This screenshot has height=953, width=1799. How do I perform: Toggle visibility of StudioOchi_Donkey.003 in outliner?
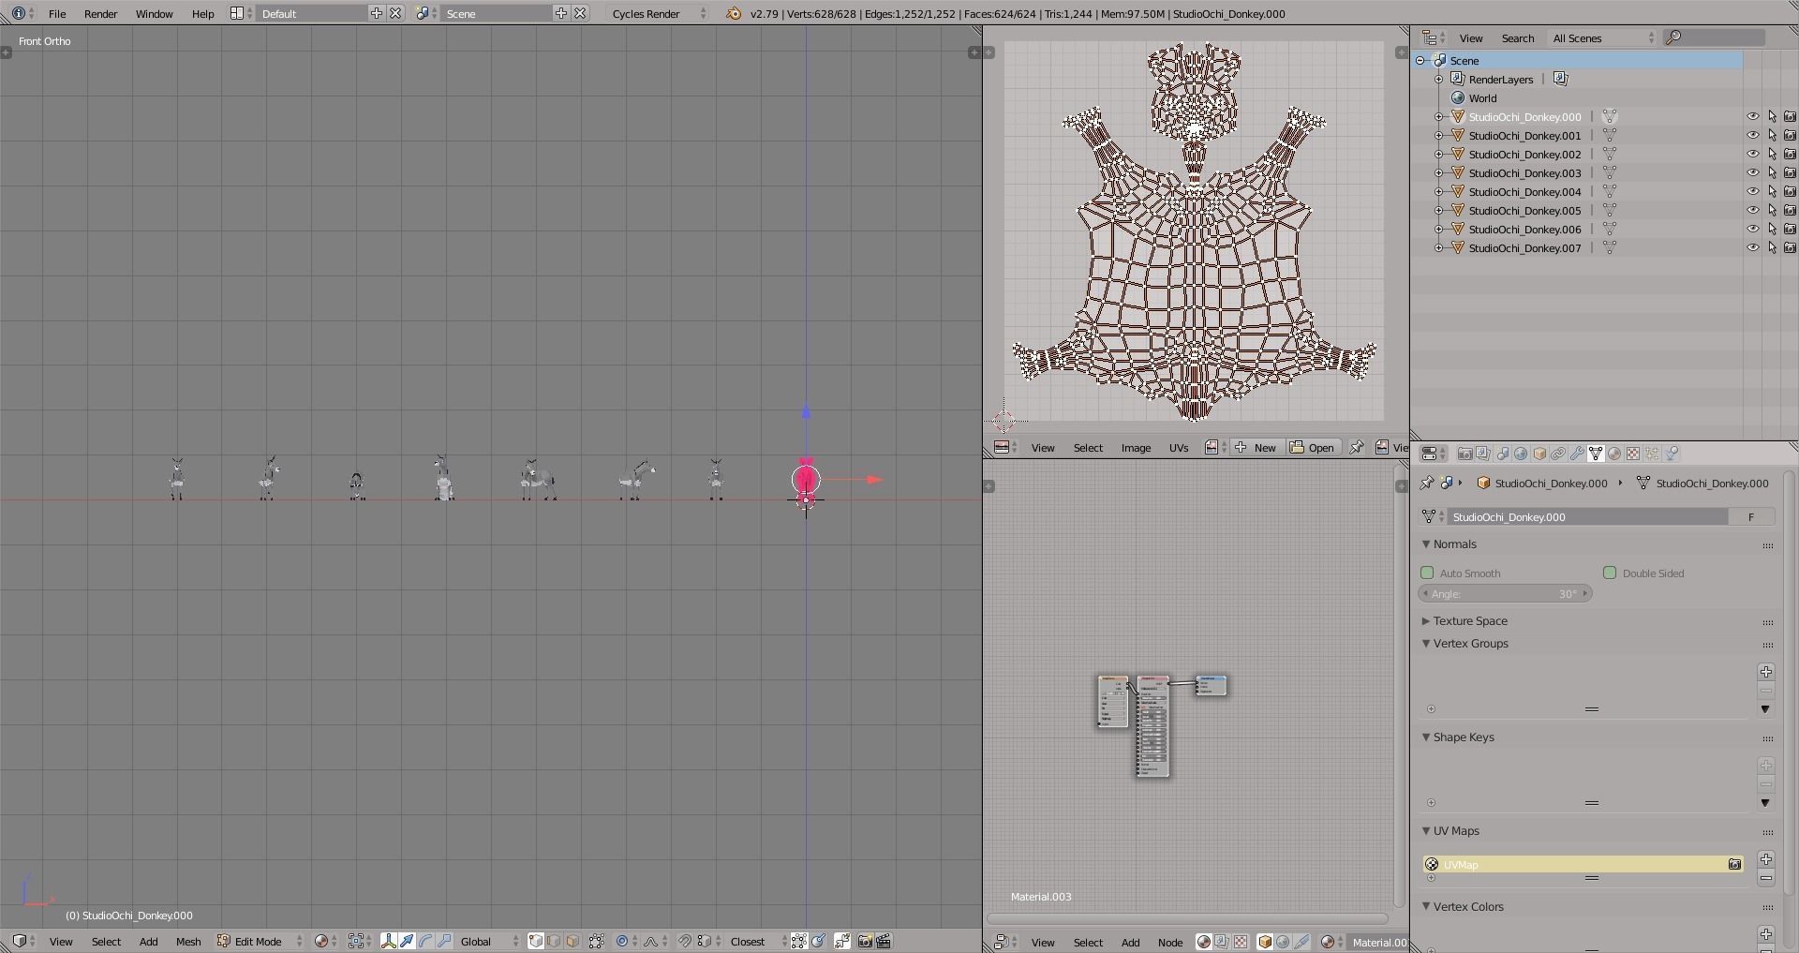click(1752, 173)
